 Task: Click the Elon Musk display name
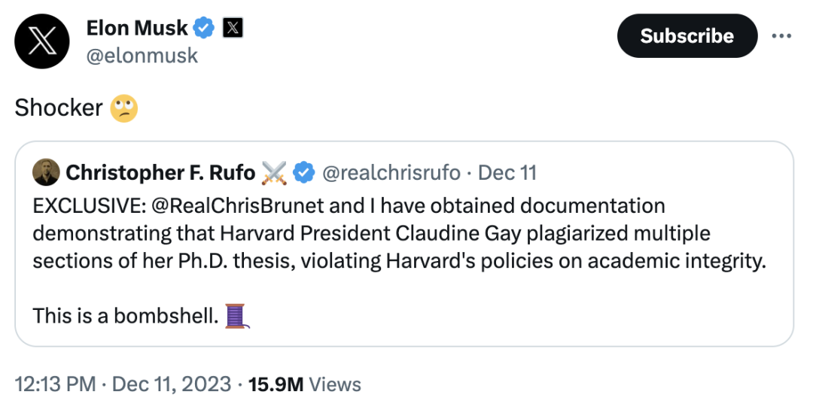click(137, 29)
